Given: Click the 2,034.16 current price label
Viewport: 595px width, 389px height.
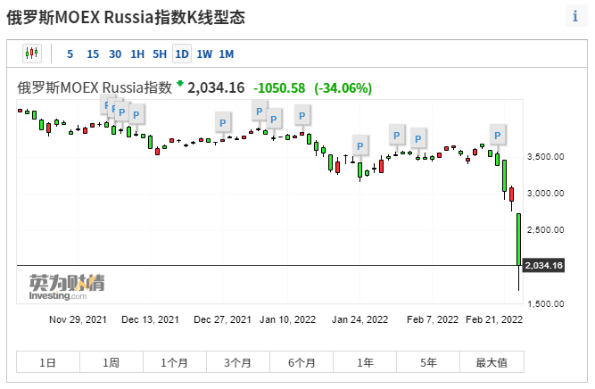Looking at the screenshot, I should click(543, 266).
